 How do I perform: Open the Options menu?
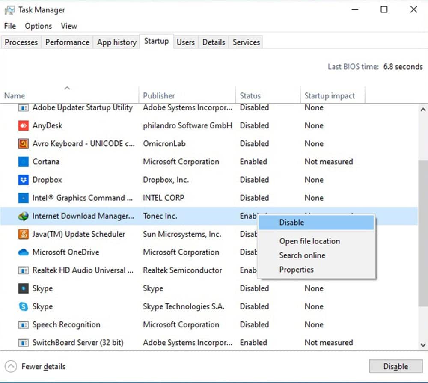[x=38, y=26]
